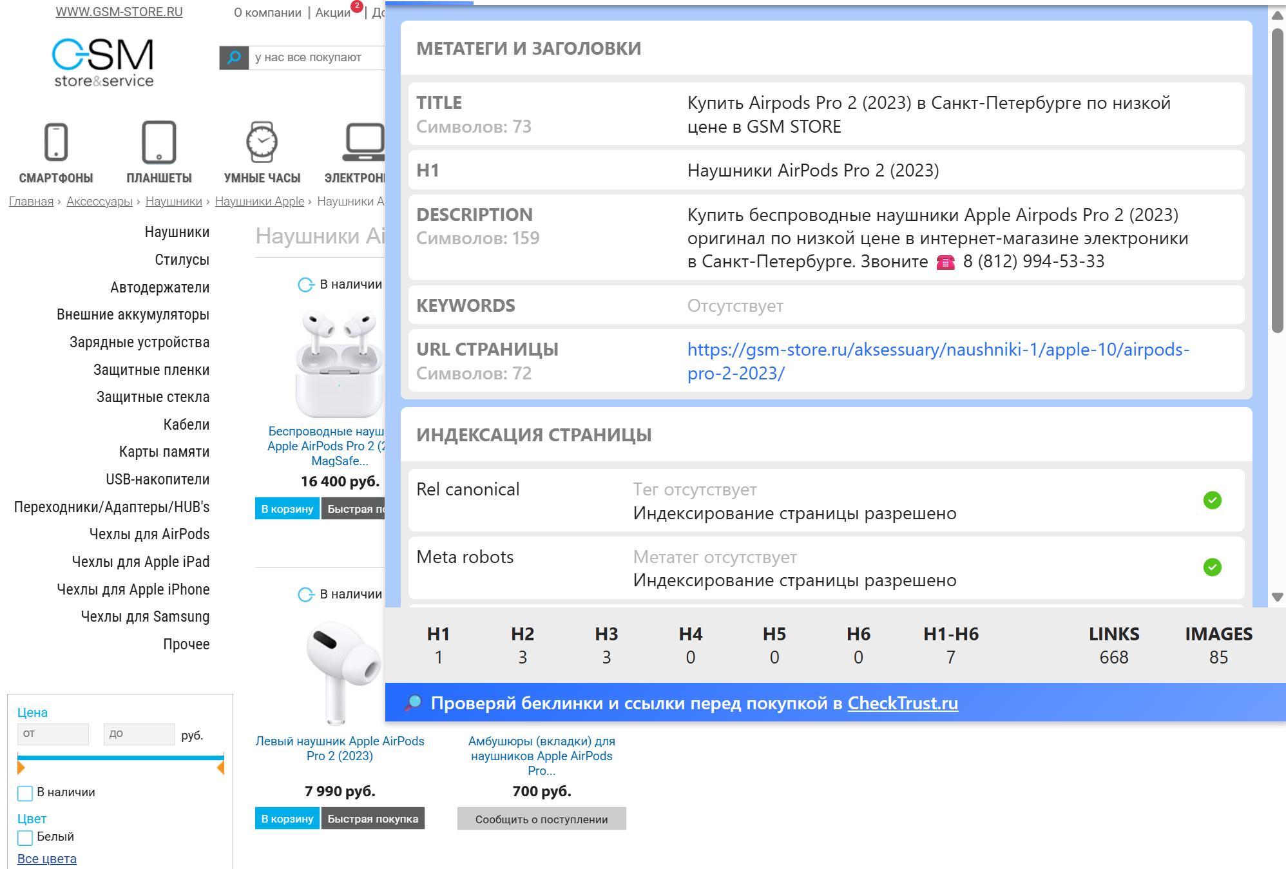The height and width of the screenshot is (869, 1286).
Task: Click Meta robots green check icon
Action: coord(1212,568)
